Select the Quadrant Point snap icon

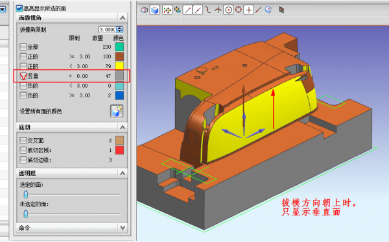pos(238,10)
